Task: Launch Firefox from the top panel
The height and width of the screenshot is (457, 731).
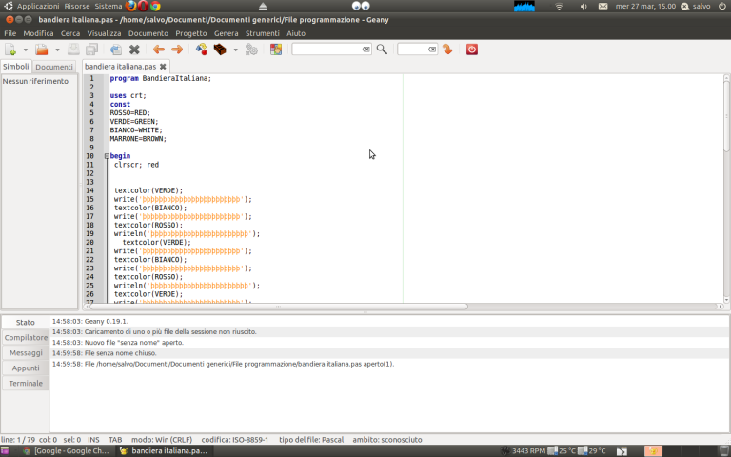Action: pyautogui.click(x=131, y=6)
